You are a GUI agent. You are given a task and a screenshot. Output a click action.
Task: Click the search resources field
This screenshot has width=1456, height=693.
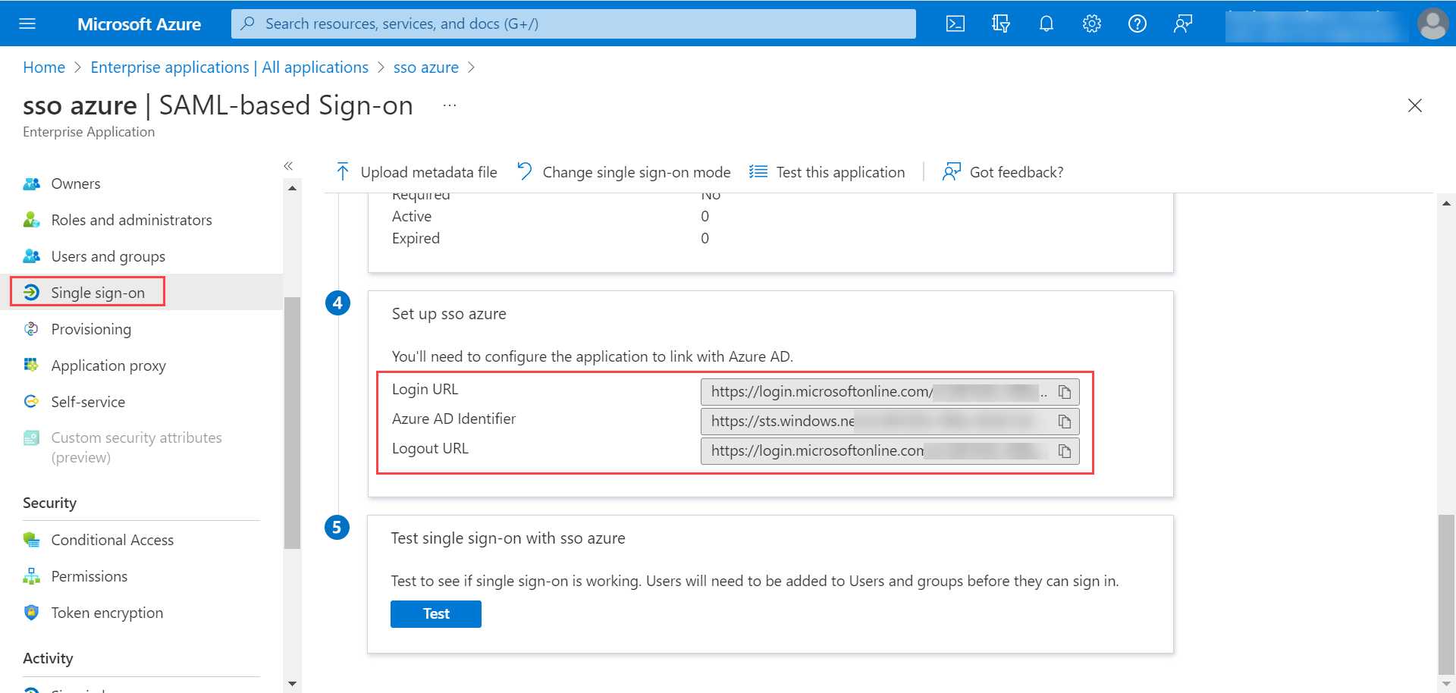tap(573, 24)
